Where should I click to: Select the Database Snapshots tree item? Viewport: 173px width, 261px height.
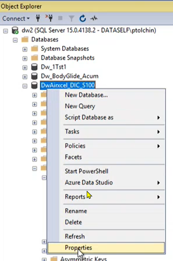[67, 58]
